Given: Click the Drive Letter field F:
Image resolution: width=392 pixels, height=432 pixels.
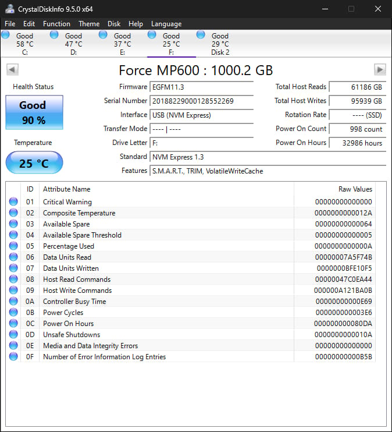Looking at the screenshot, I should 201,143.
